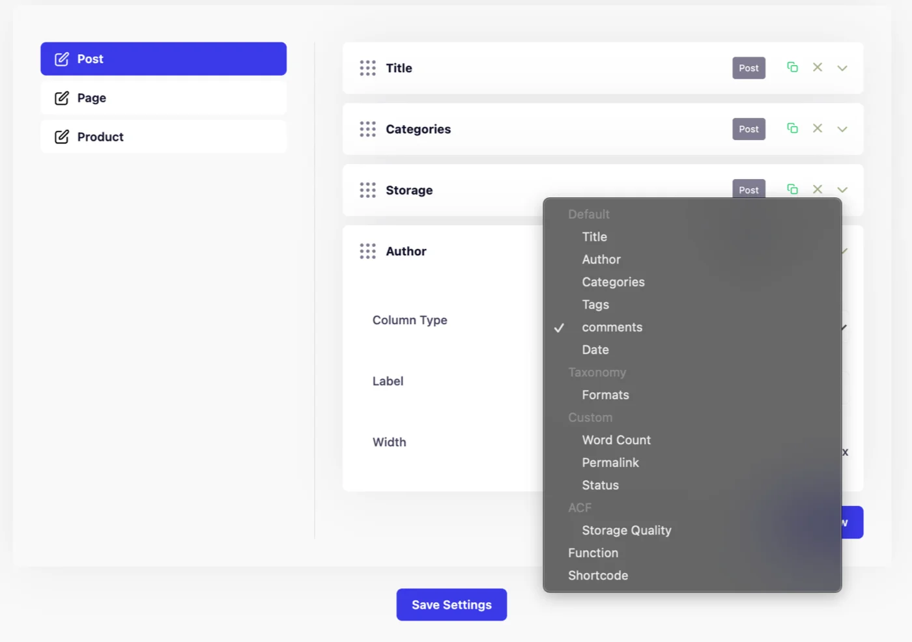Duplicate the Title column with the copy icon

pyautogui.click(x=792, y=67)
